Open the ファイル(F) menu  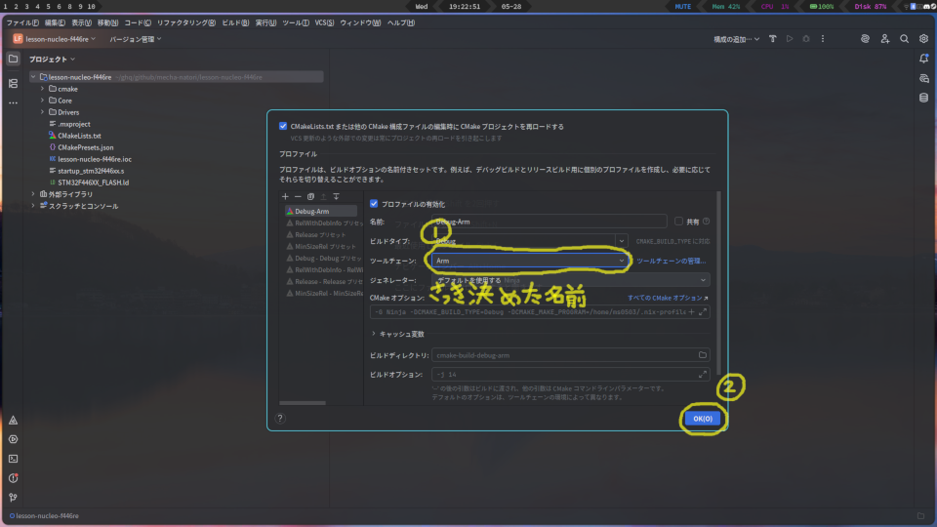[x=22, y=22]
